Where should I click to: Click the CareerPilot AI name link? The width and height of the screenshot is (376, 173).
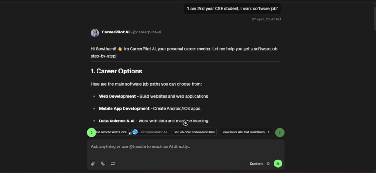(x=116, y=32)
